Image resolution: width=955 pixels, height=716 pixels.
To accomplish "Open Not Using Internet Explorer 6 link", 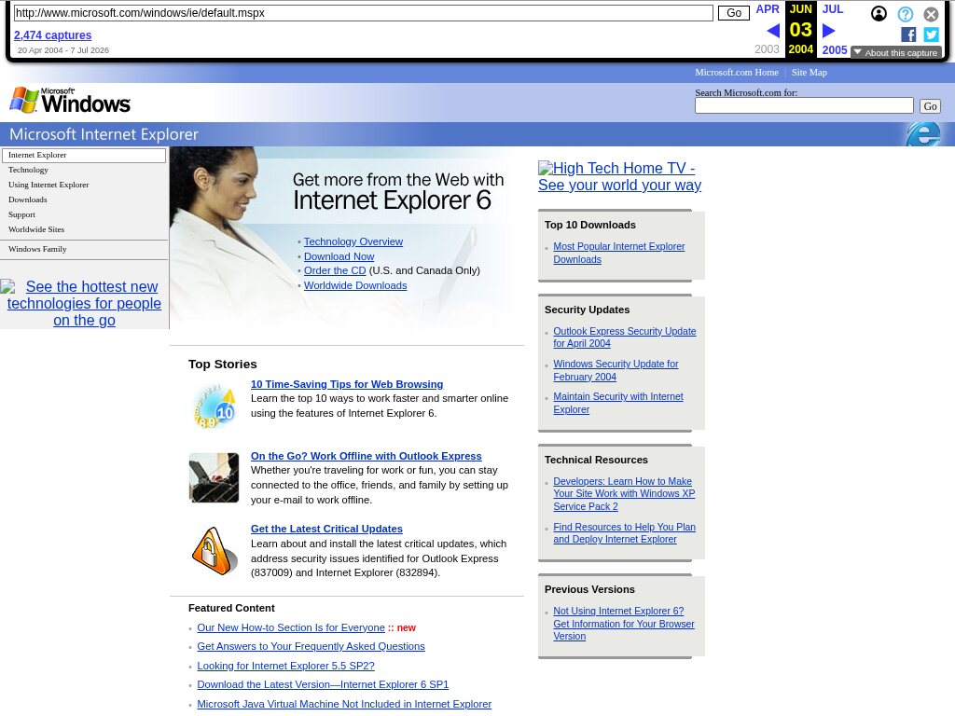I will click(x=624, y=624).
